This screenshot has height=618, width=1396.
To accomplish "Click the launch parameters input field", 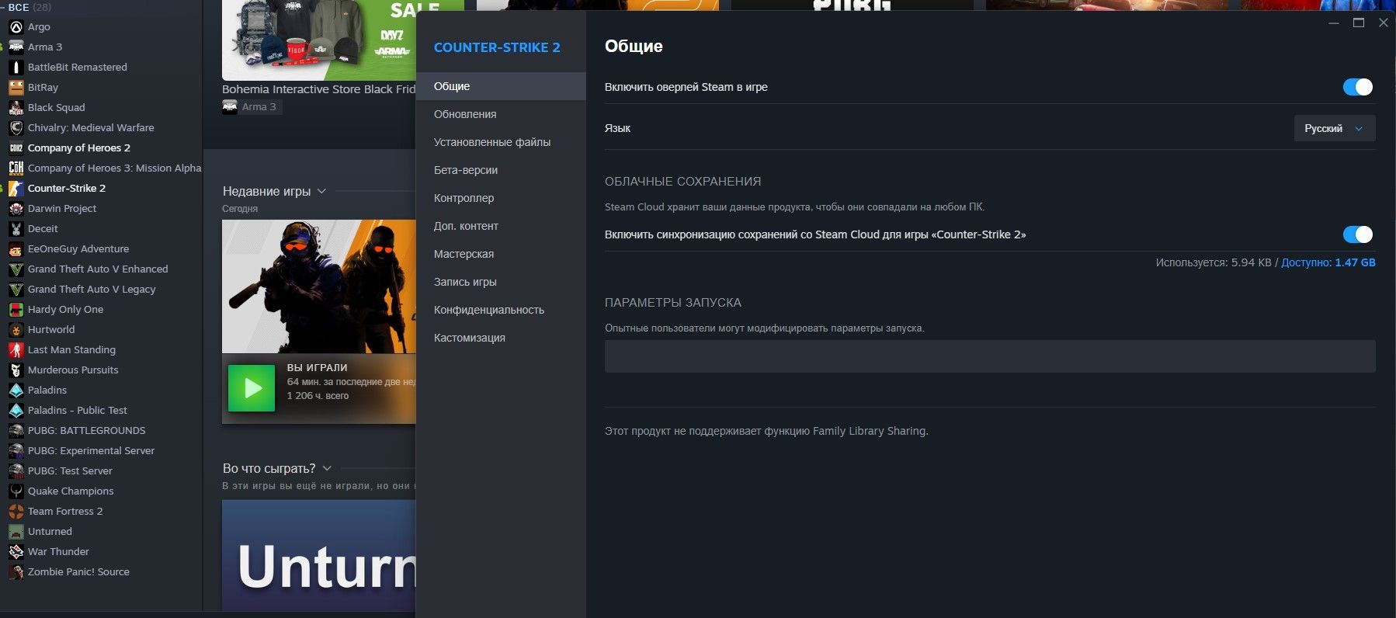I will (x=989, y=356).
